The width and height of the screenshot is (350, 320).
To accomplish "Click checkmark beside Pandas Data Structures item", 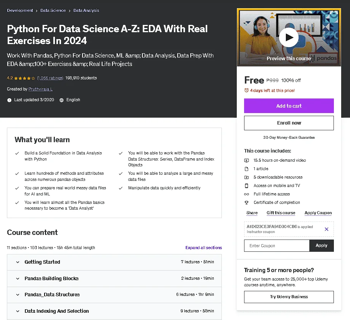I will 121,153.
